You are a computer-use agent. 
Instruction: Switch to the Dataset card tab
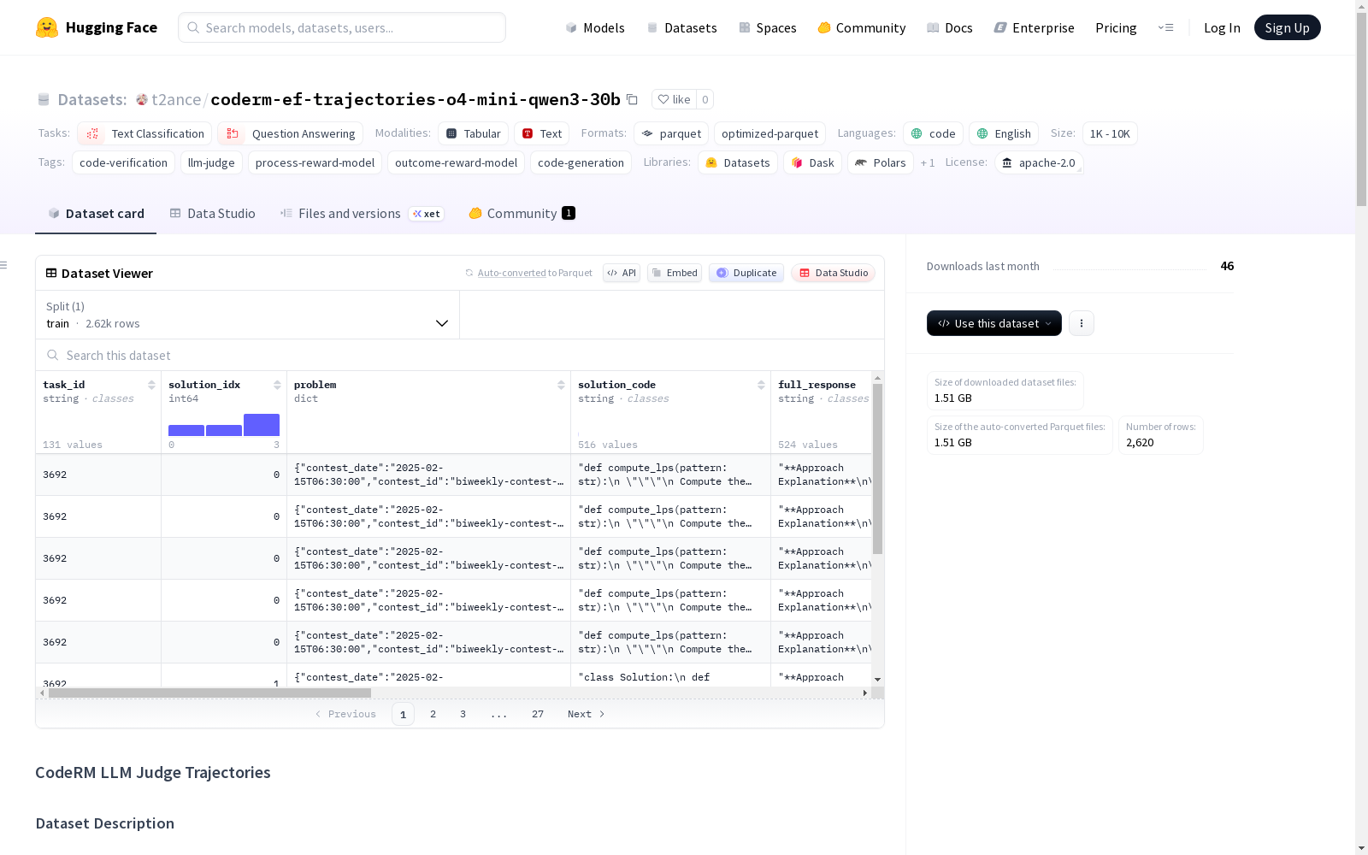point(96,214)
